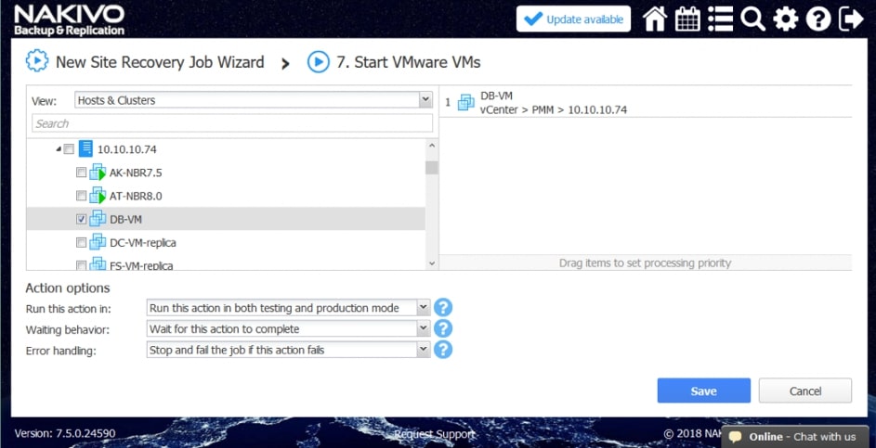The width and height of the screenshot is (876, 448).
Task: Open the Waiting behavior dropdown
Action: [288, 329]
